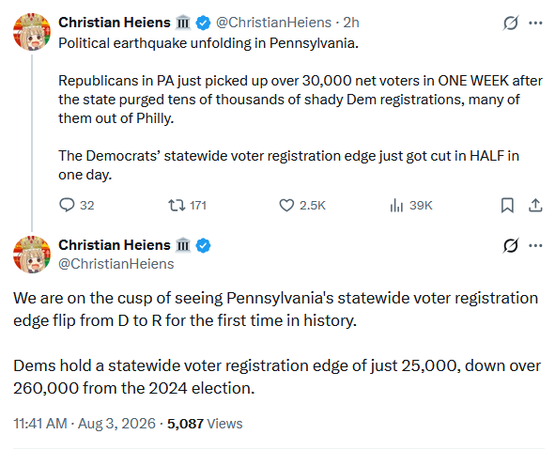Open Christian Heiens avatar on second tweet
Image resolution: width=555 pixels, height=450 pixels.
tap(32, 255)
